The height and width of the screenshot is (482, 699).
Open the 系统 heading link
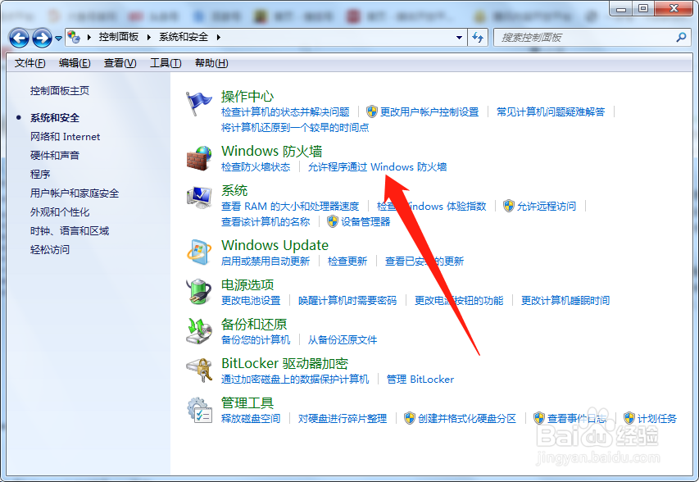point(234,190)
